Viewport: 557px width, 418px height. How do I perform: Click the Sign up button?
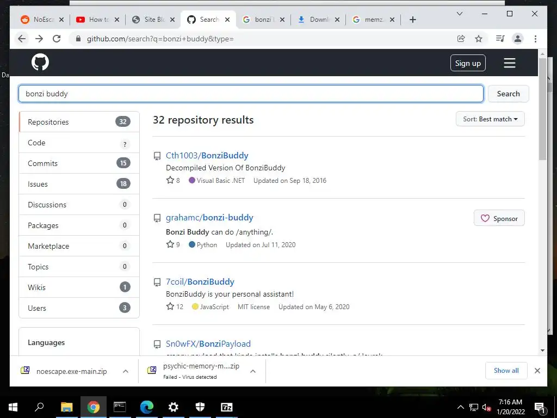[468, 63]
